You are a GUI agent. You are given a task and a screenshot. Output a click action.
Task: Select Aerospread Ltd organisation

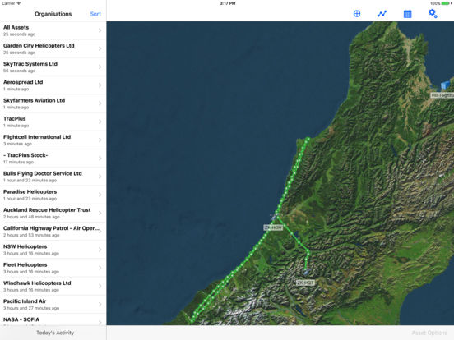click(53, 85)
